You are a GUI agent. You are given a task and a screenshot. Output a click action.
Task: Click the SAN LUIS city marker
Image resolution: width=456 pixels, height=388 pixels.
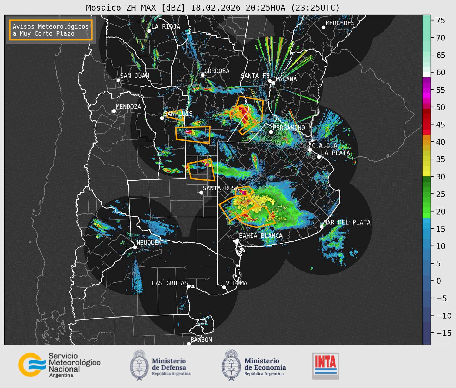tap(162, 118)
